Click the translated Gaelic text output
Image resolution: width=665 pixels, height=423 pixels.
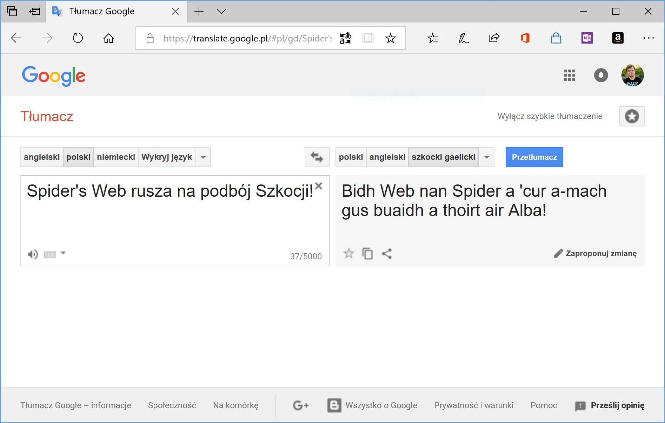[x=474, y=201]
